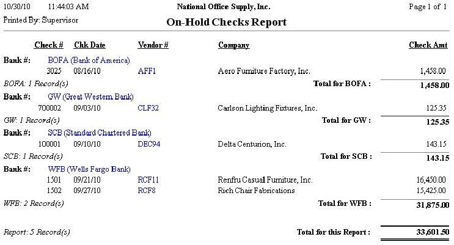Select vendor link DEC94
Image resolution: width=454 pixels, height=245 pixels.
[149, 144]
